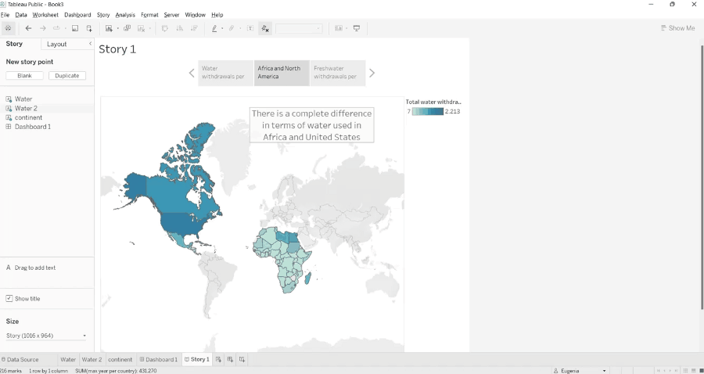Select the Water sheet in the story list

[x=23, y=99]
